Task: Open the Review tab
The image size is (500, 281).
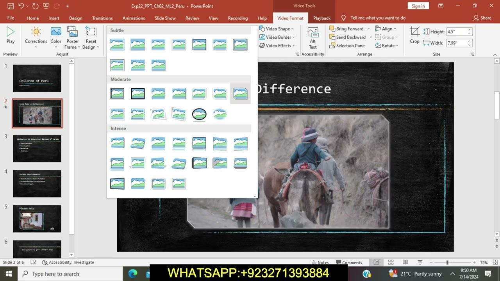Action: (192, 18)
